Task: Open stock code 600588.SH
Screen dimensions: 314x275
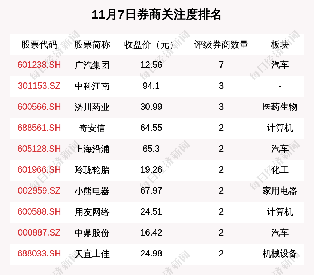Action: (x=39, y=212)
